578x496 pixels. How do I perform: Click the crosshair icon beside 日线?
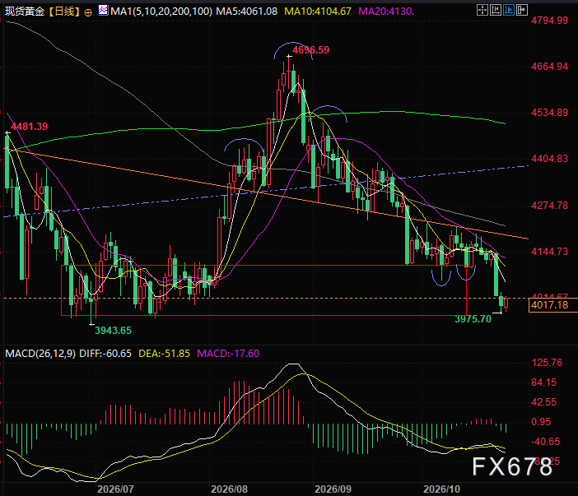pyautogui.click(x=88, y=12)
